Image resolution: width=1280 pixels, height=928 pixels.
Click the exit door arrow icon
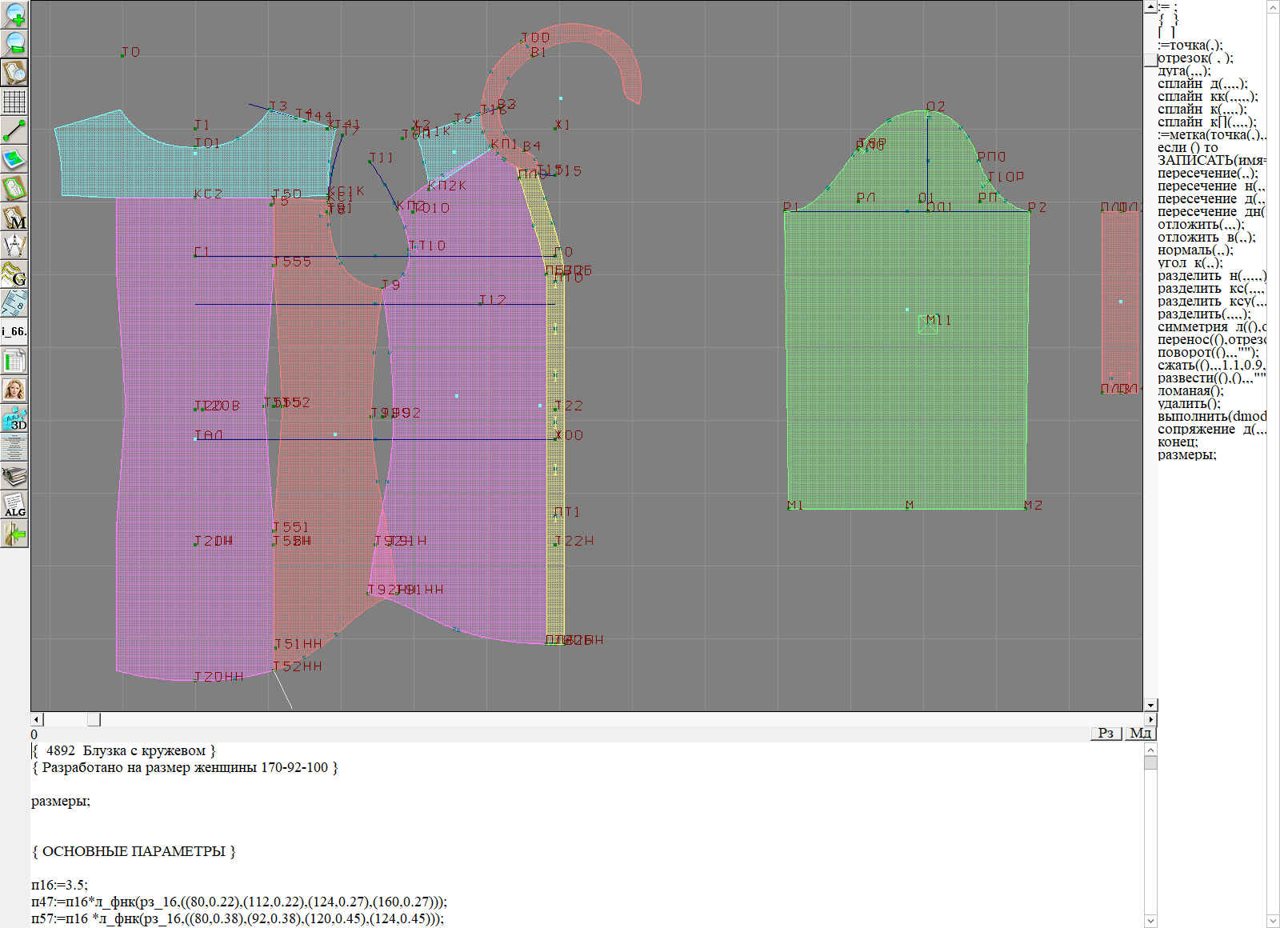coord(14,534)
